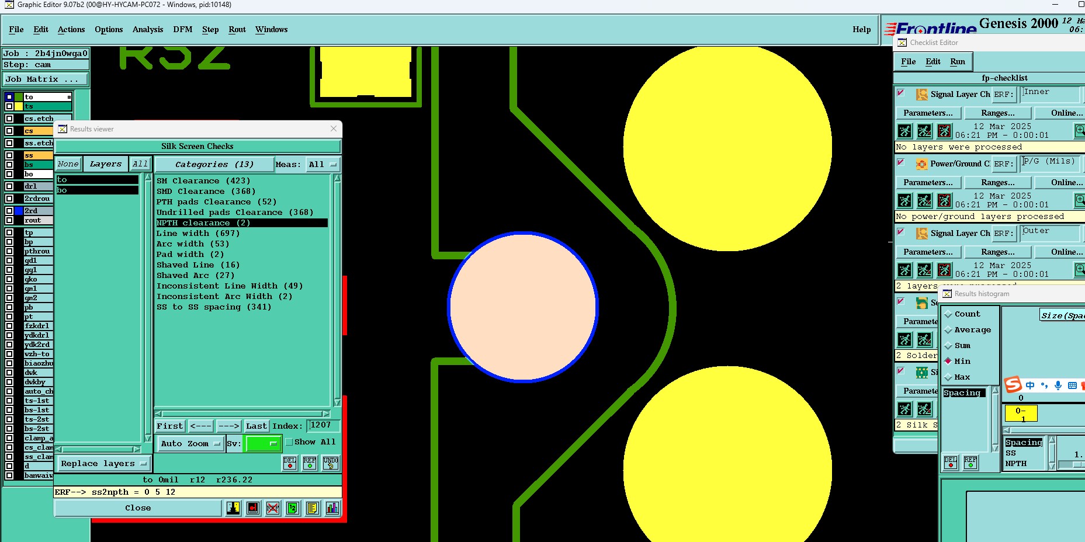Screen dimensions: 1085x542
Task: Open the File menu in Graphic Editor
Action: (16, 30)
